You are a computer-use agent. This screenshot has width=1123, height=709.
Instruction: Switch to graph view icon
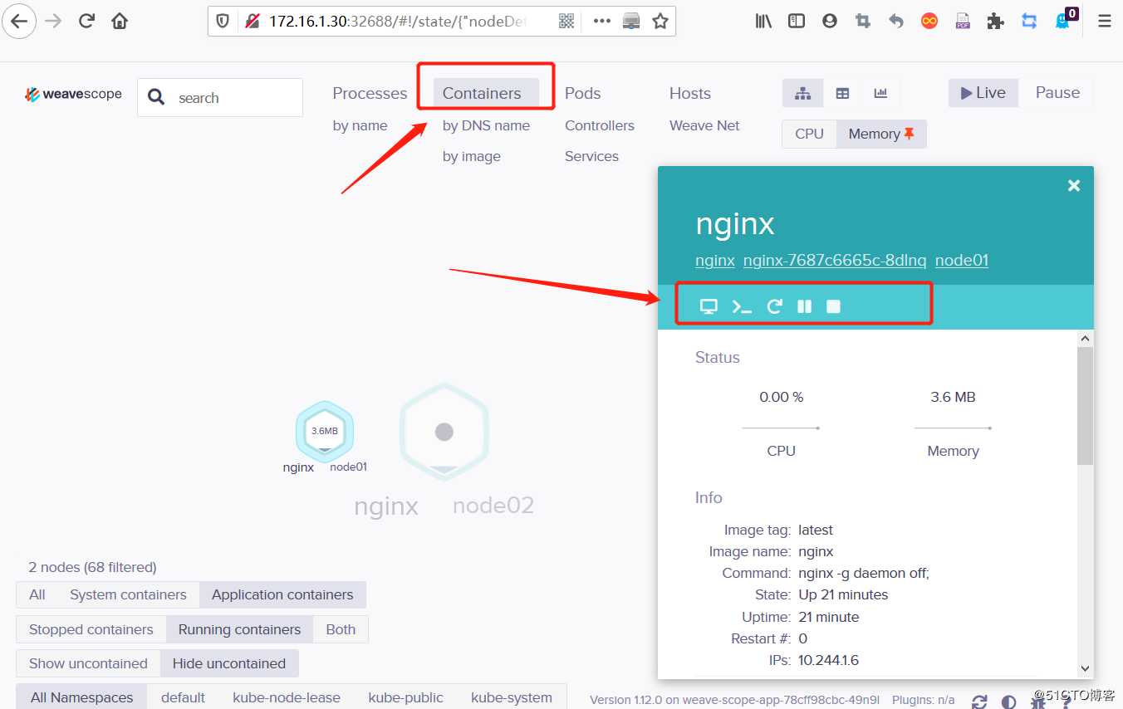point(802,94)
